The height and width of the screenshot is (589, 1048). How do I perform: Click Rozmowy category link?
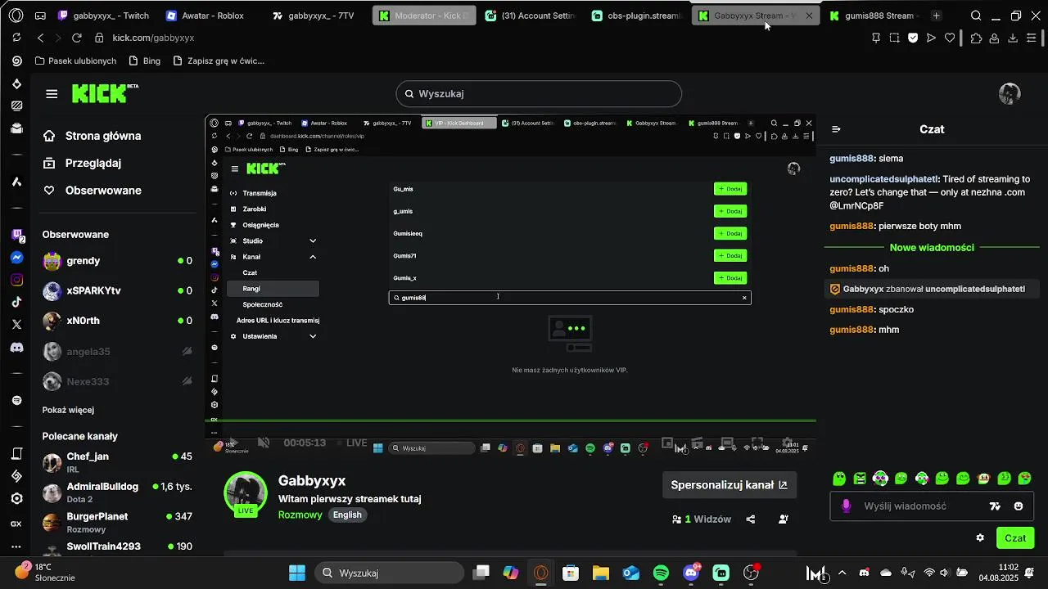click(300, 515)
